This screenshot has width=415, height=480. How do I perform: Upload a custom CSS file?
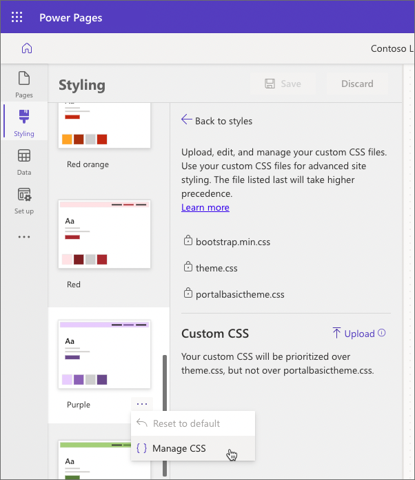point(354,334)
